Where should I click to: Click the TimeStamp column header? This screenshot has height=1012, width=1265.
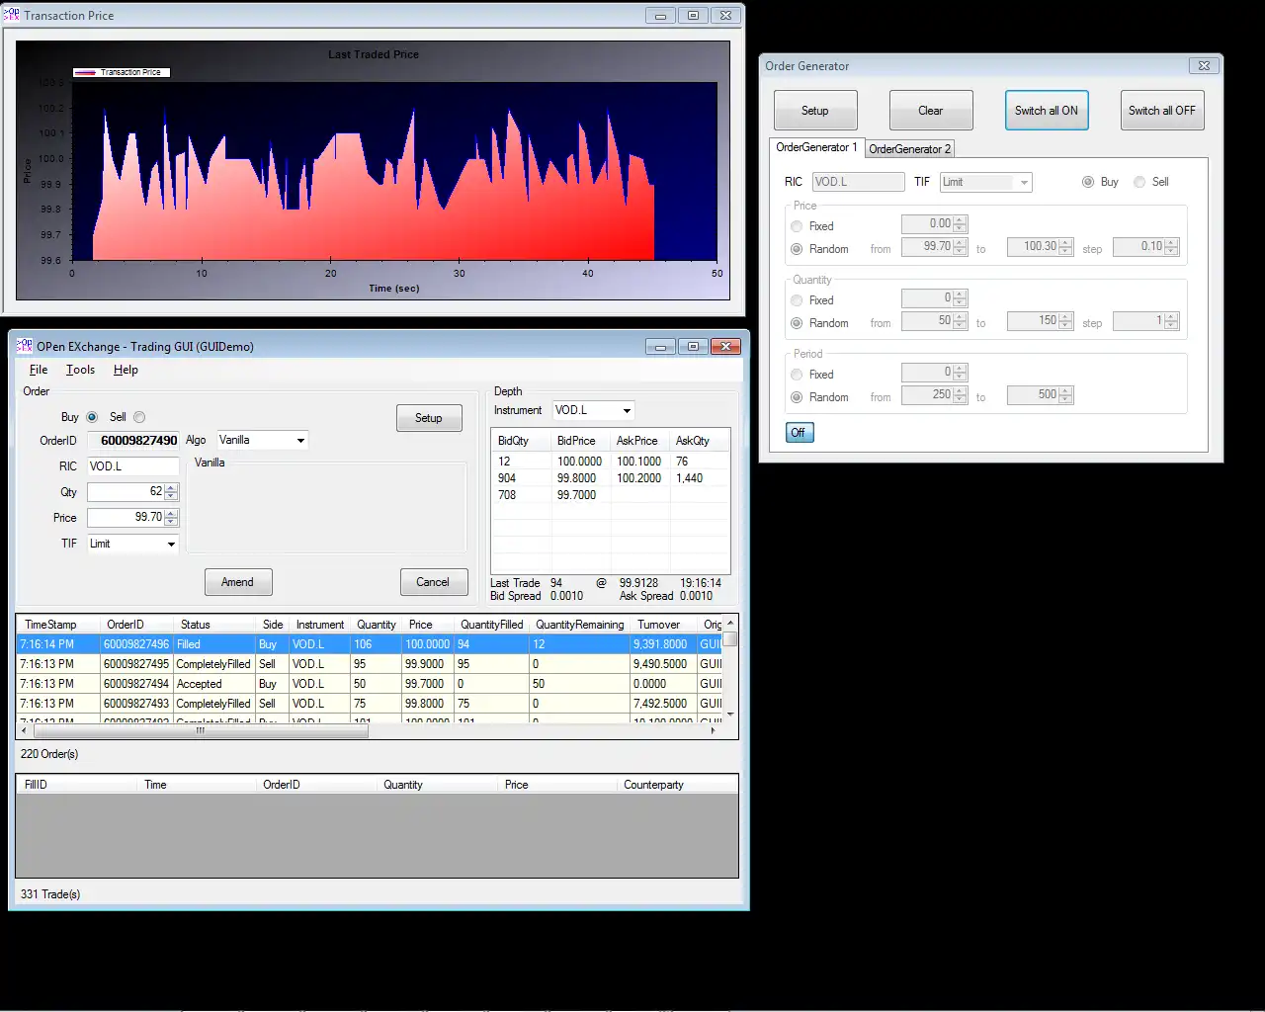point(58,625)
